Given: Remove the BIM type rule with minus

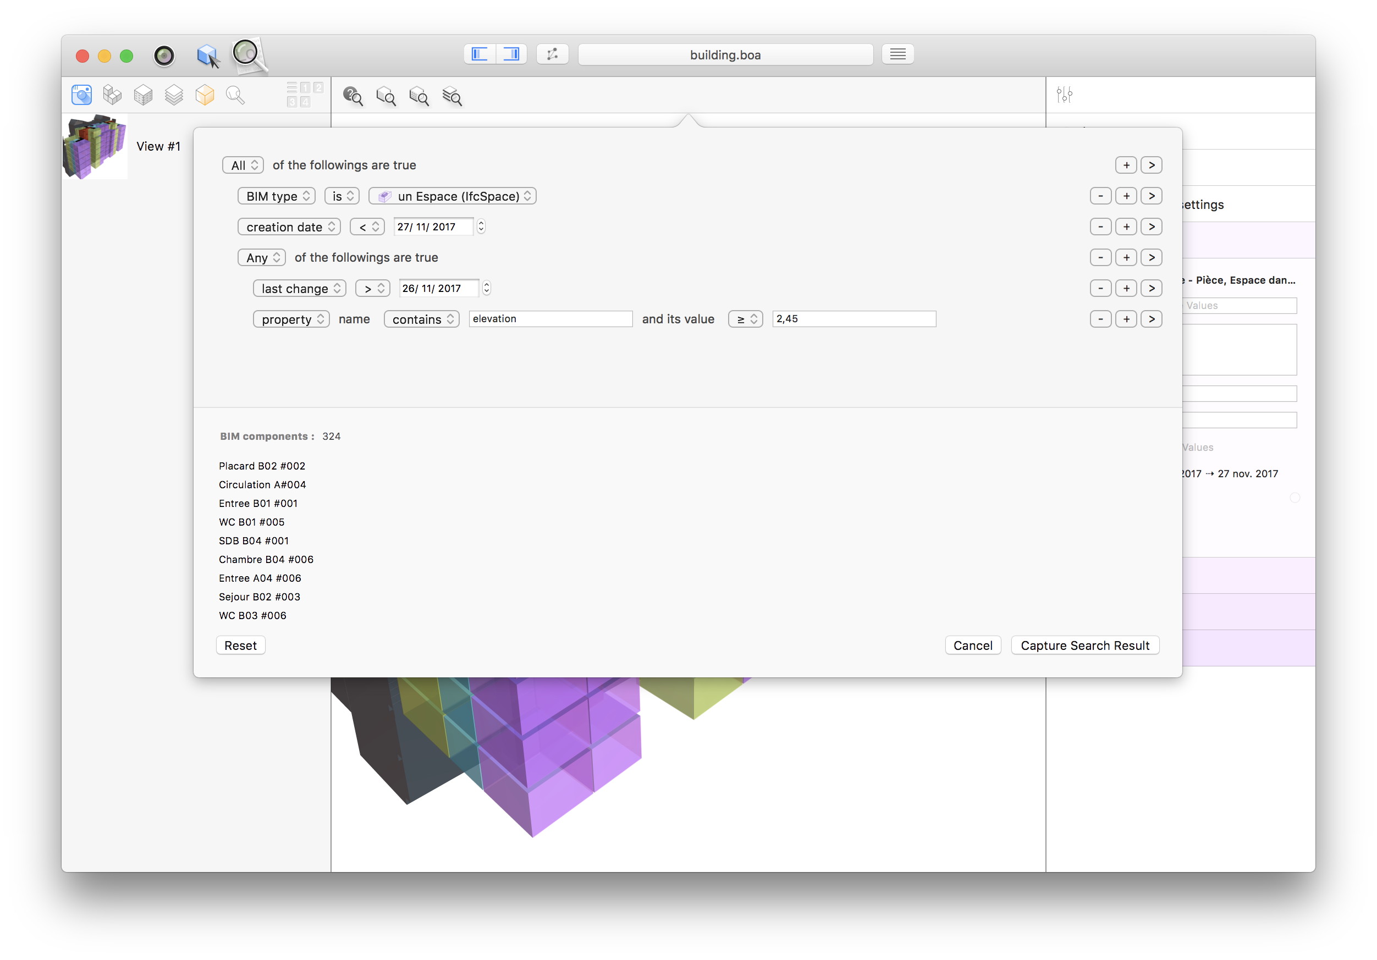Looking at the screenshot, I should 1100,196.
